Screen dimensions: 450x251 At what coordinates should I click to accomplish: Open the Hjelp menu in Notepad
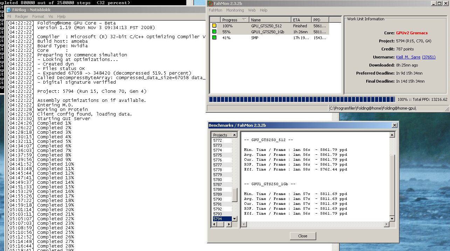pos(61,16)
